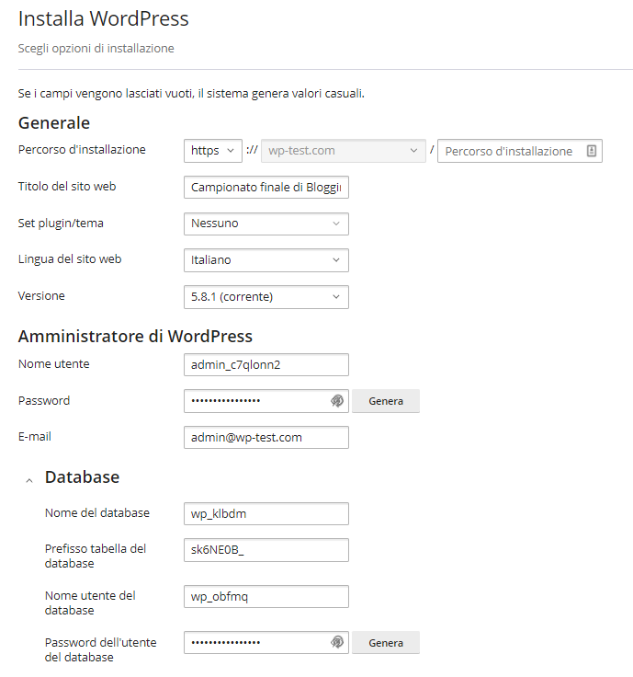
Task: Click the Titolo del sito web label
Action: (67, 187)
